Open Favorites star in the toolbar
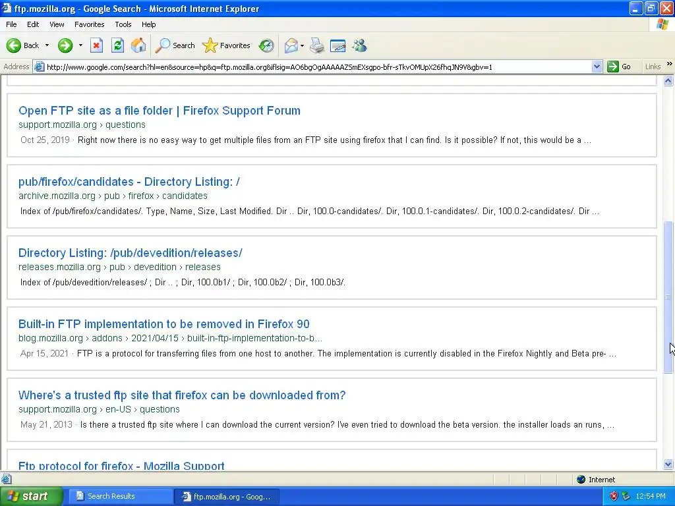The image size is (675, 506). [x=227, y=45]
